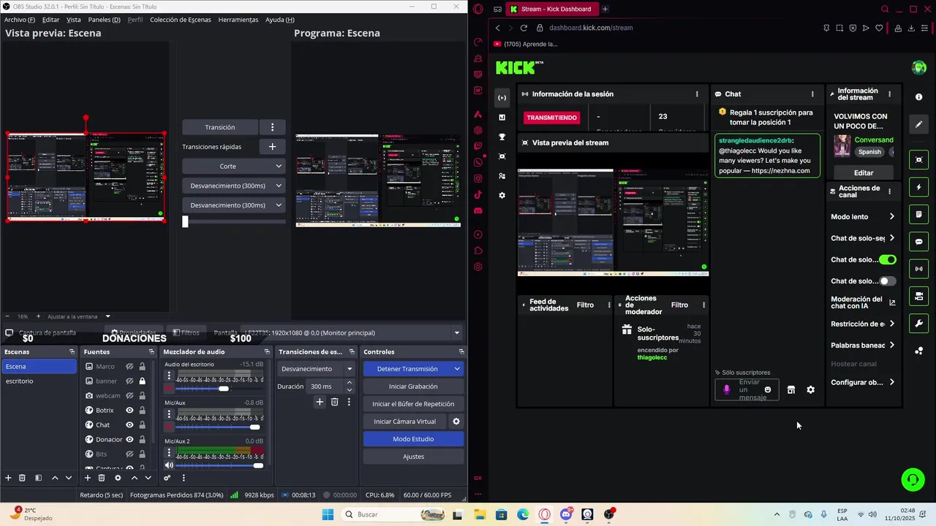Reload the Kick dashboard page
This screenshot has width=936, height=526.
(524, 28)
